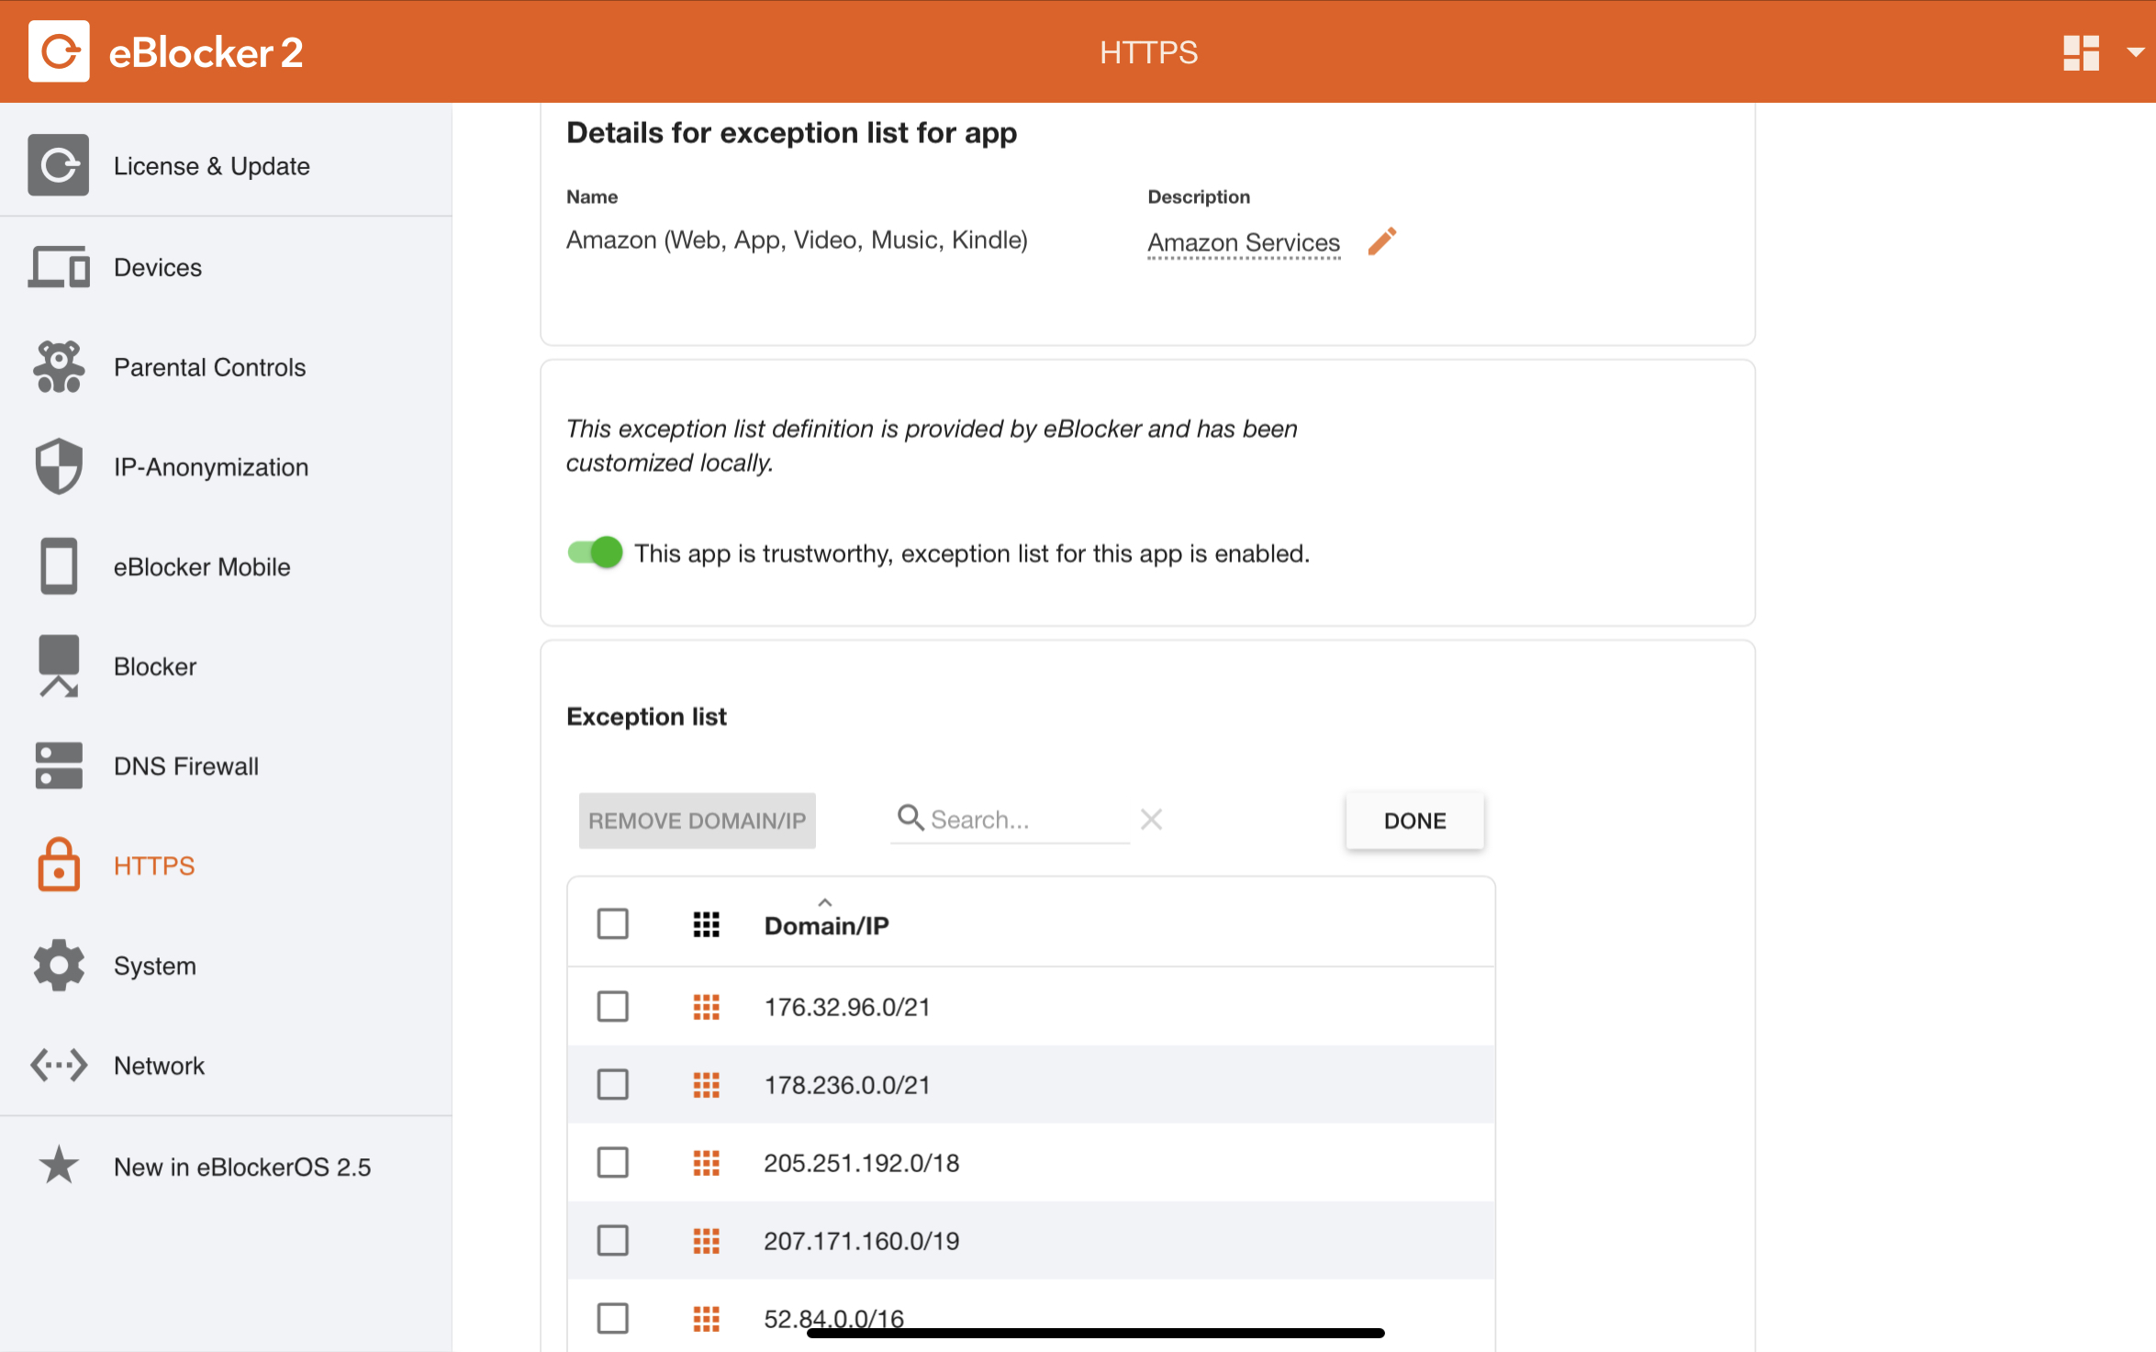Open the dashboard grid icon
This screenshot has height=1352, width=2156.
[x=2081, y=52]
